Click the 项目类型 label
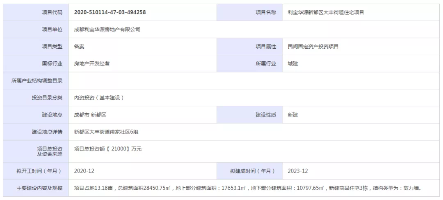This screenshot has width=443, height=200. (x=52, y=47)
